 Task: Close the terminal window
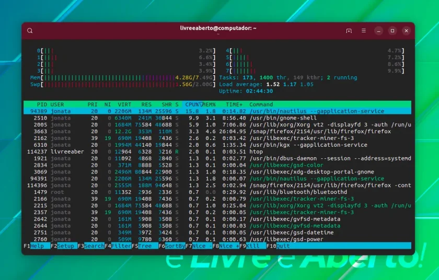pos(406,31)
